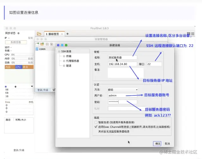Open the folder icon beside the tab bar
This screenshot has height=159, width=202.
(39, 34)
